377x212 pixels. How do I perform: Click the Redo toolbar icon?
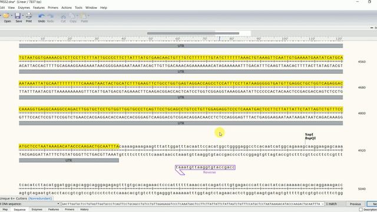tap(51, 16)
